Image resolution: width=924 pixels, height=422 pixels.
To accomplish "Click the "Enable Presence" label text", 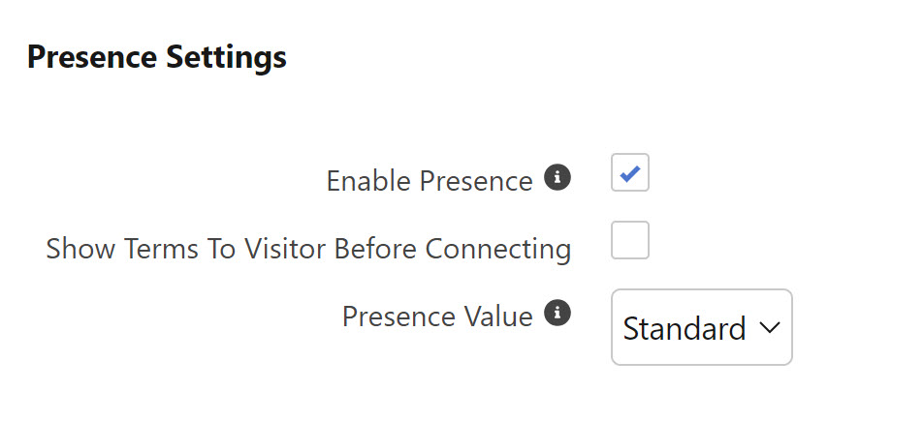I will click(429, 182).
